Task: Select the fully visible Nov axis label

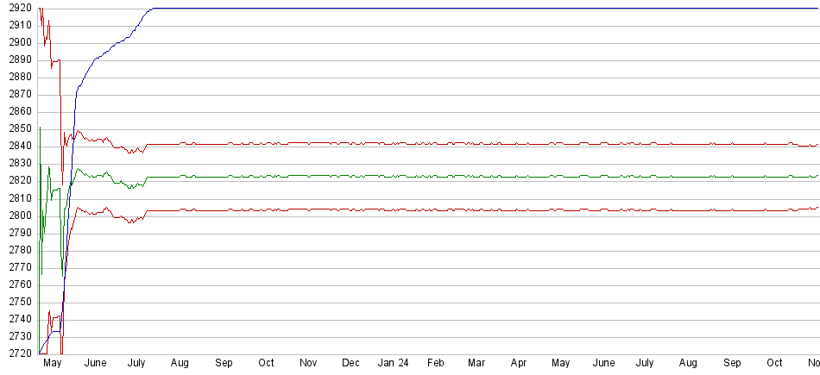Action: 308,364
